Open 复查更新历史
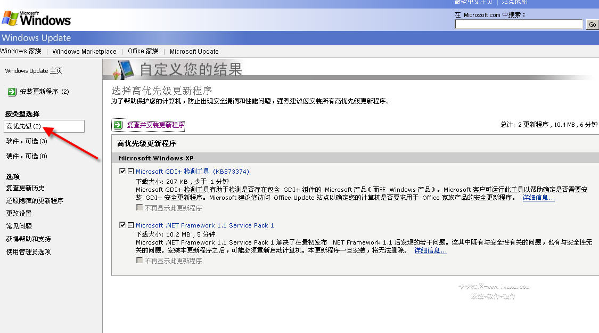The width and height of the screenshot is (599, 333). click(25, 188)
